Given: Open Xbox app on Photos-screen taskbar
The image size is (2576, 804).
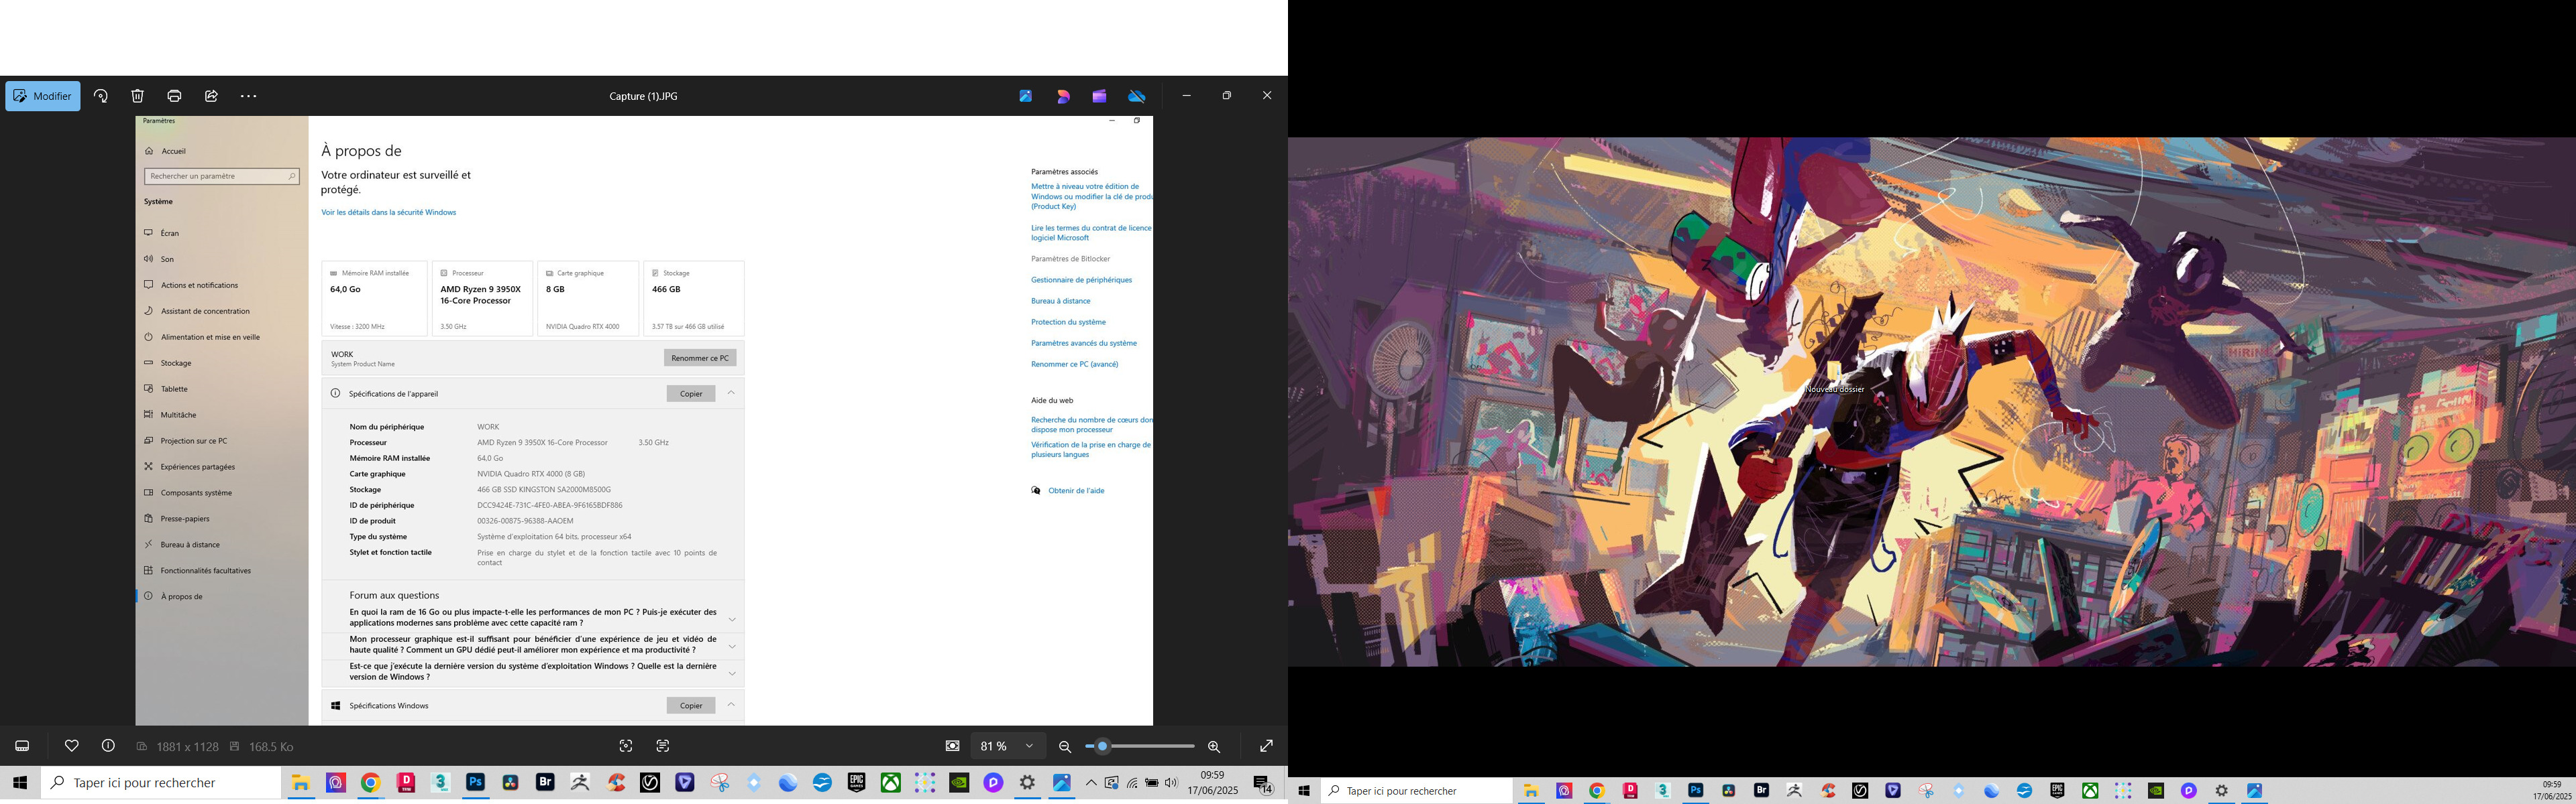Looking at the screenshot, I should (x=890, y=783).
